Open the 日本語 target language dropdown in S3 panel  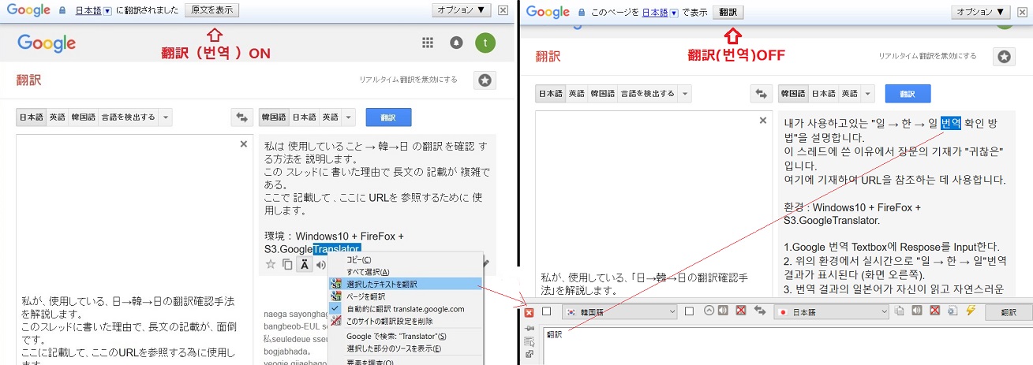[x=831, y=311]
